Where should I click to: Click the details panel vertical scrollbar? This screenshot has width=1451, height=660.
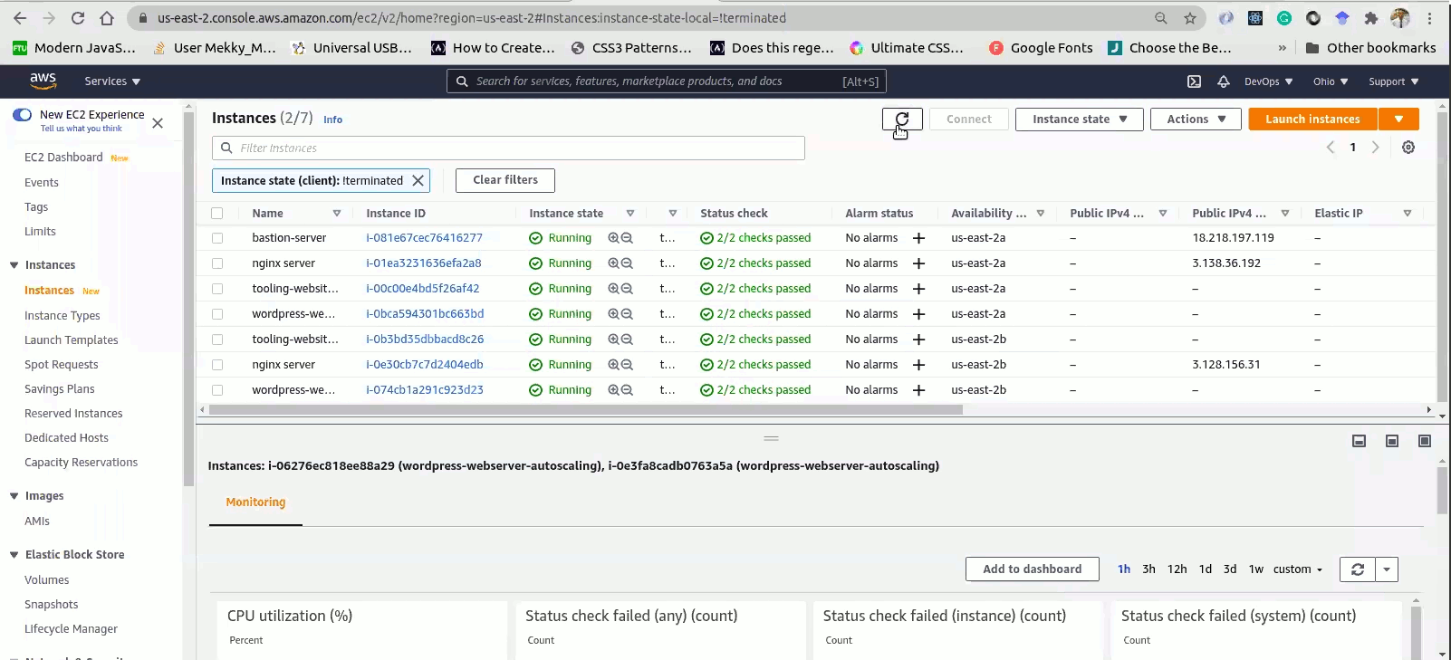click(1442, 490)
